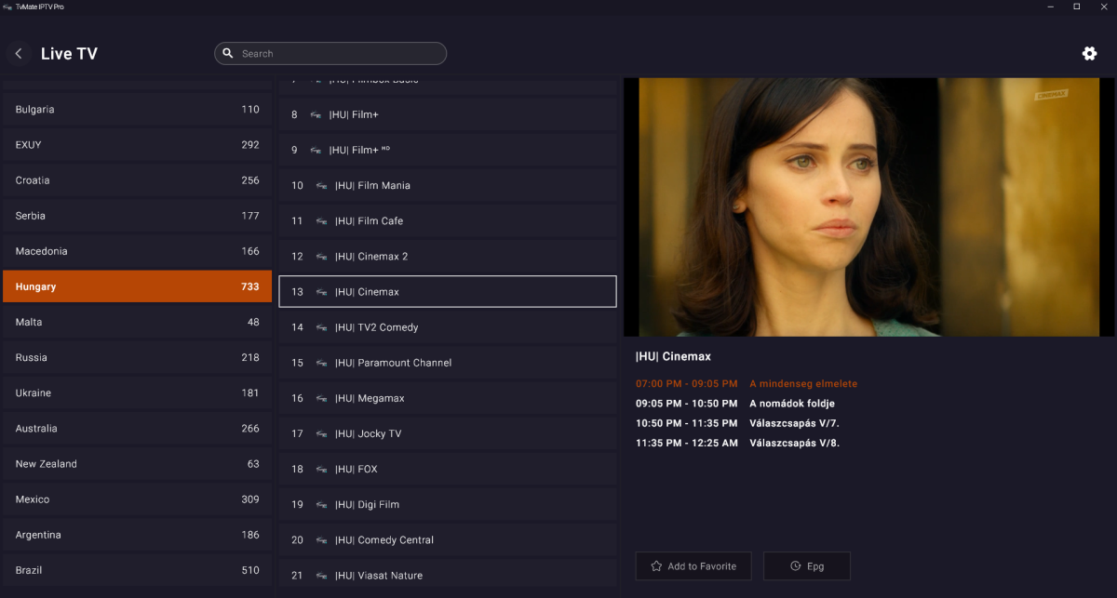
Task: Open settings via the gear icon
Action: 1089,54
